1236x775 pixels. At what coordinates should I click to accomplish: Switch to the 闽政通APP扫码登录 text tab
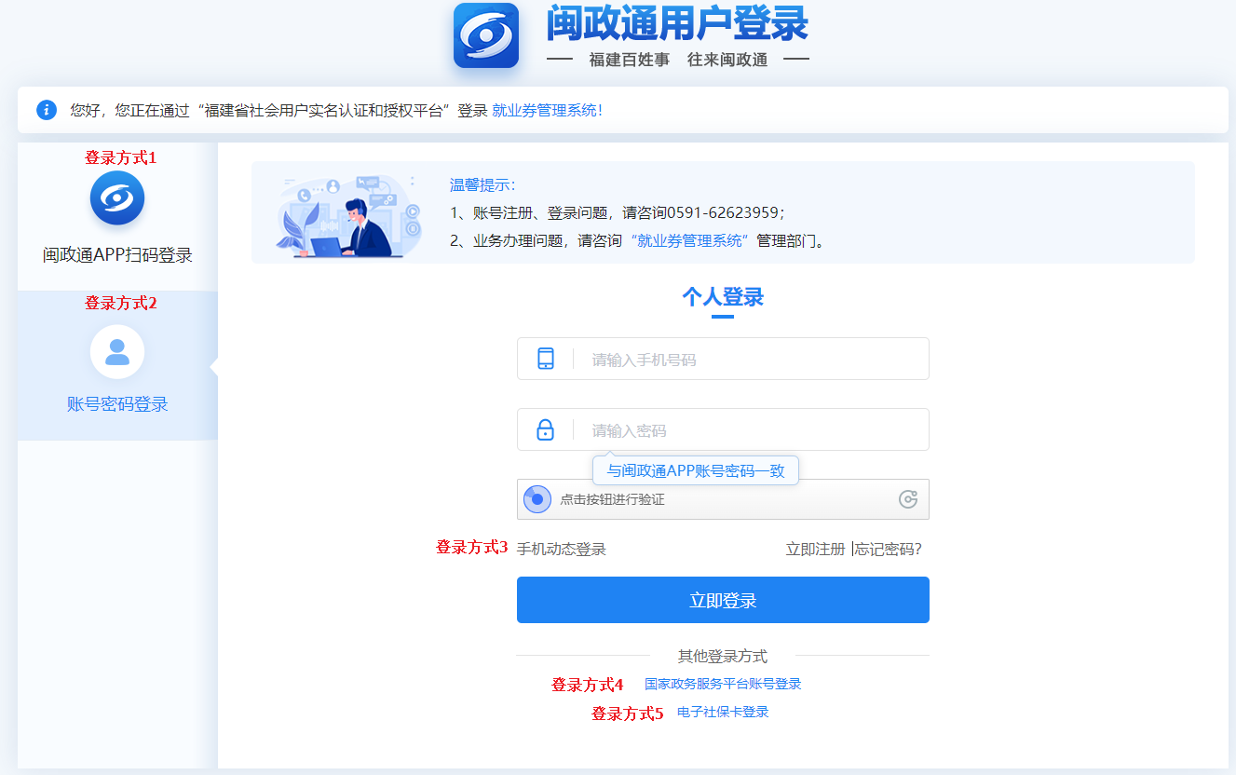(117, 255)
